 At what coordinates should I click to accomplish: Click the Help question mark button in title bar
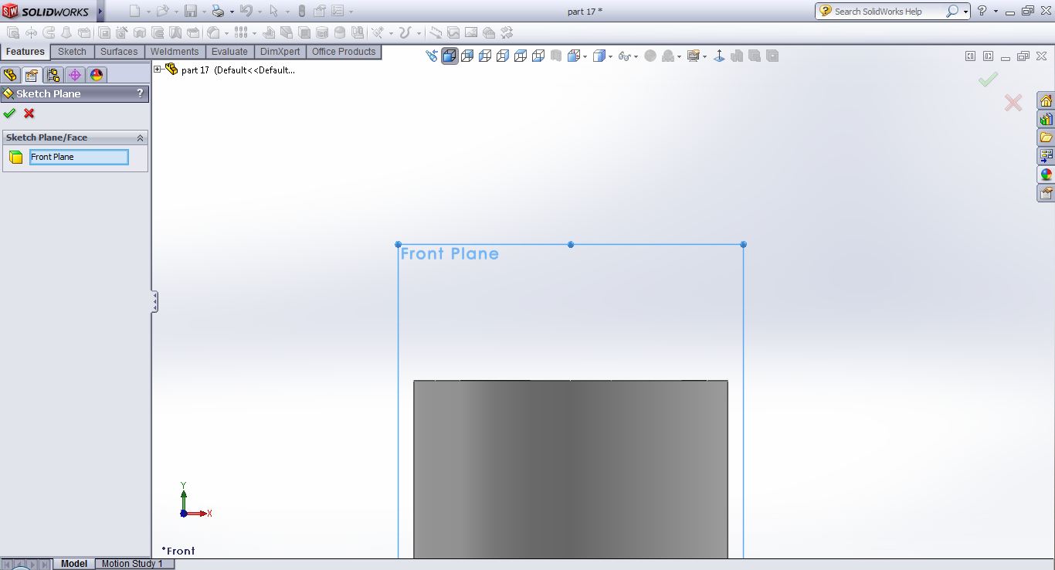(982, 11)
